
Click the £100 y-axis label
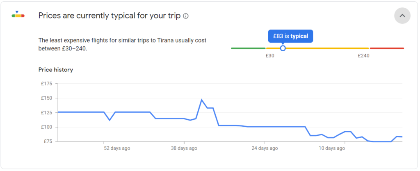47,127
